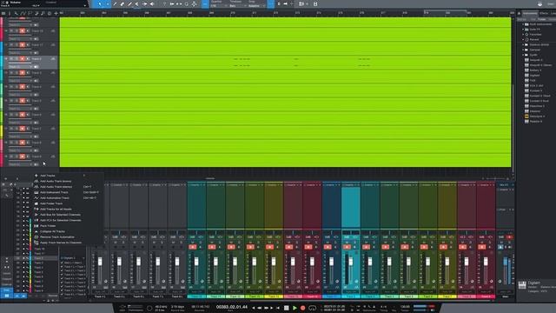The width and height of the screenshot is (556, 313).
Task: Click the Favorites star icon in the browser
Action: tap(526, 35)
